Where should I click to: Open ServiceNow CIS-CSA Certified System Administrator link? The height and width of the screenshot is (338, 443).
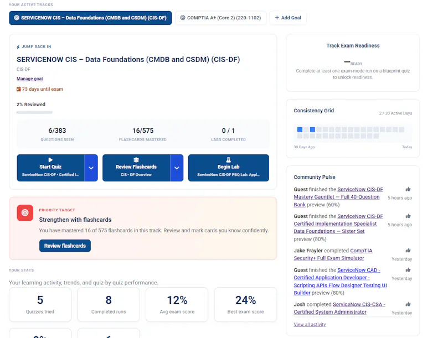[339, 308]
